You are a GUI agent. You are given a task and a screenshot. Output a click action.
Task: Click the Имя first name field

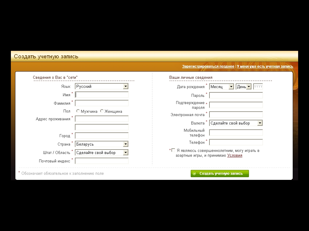click(x=102, y=95)
